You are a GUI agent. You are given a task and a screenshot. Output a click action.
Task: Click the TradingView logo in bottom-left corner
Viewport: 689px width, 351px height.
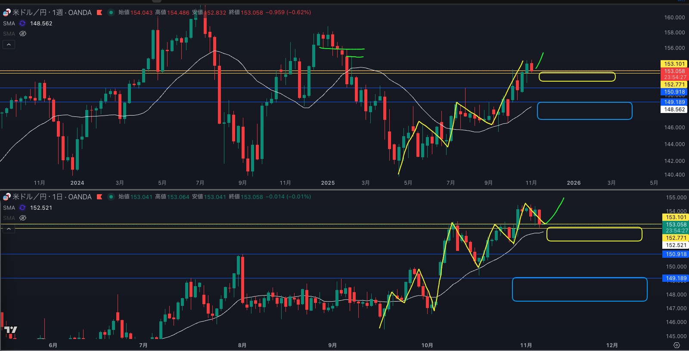coord(11,330)
